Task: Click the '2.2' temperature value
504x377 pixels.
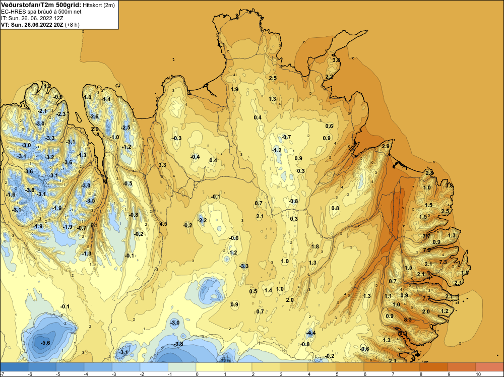Action: coord(329,77)
